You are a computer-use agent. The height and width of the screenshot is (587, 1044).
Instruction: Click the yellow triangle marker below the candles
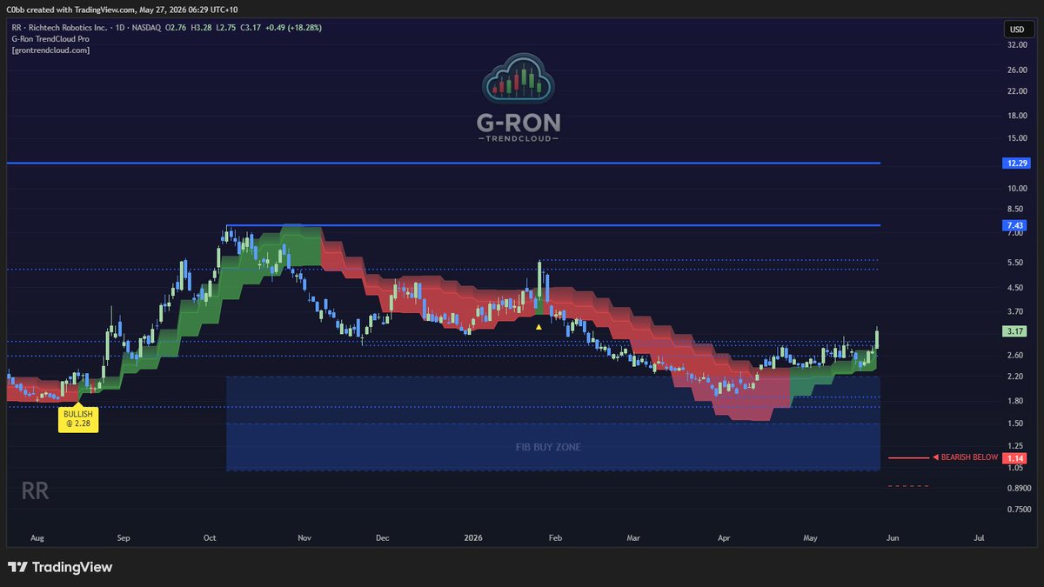coord(539,327)
